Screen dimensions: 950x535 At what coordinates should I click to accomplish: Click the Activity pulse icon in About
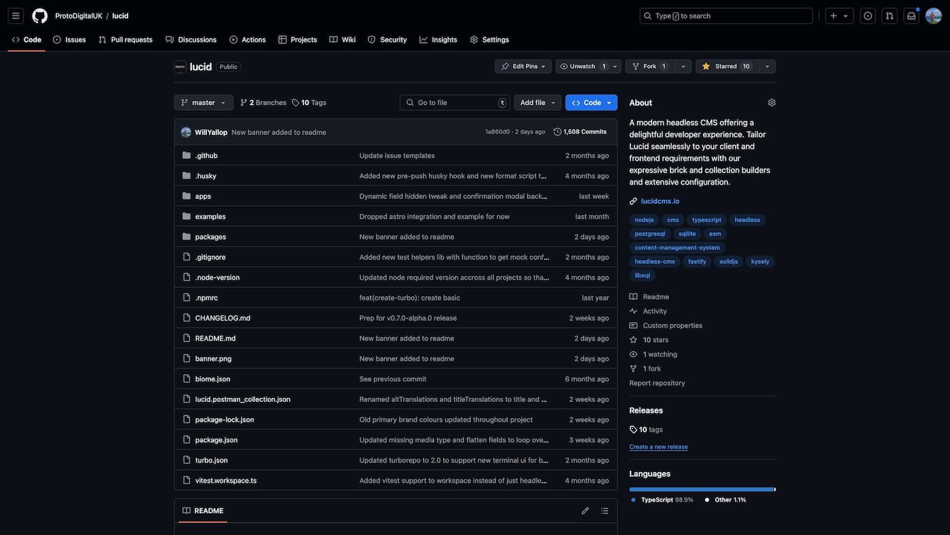coord(633,311)
